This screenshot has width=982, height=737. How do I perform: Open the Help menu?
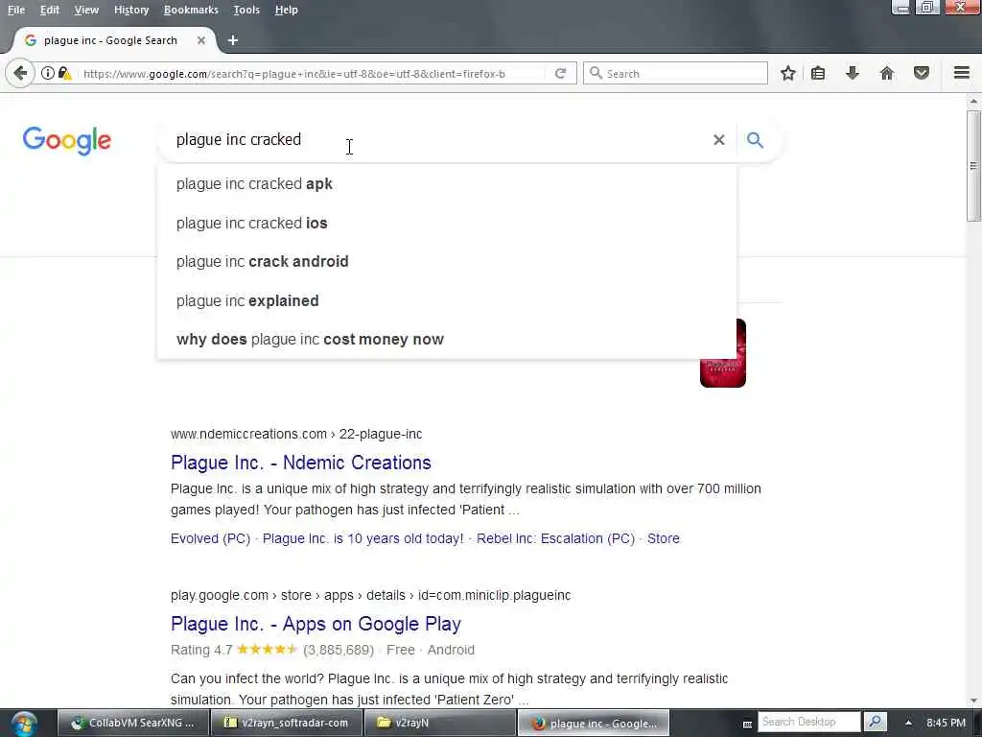(286, 10)
